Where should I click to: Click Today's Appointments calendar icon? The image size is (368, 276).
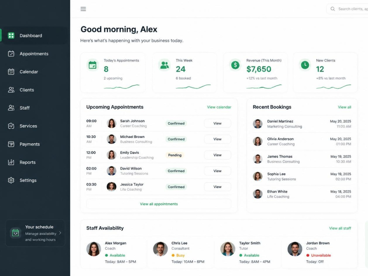pos(92,65)
